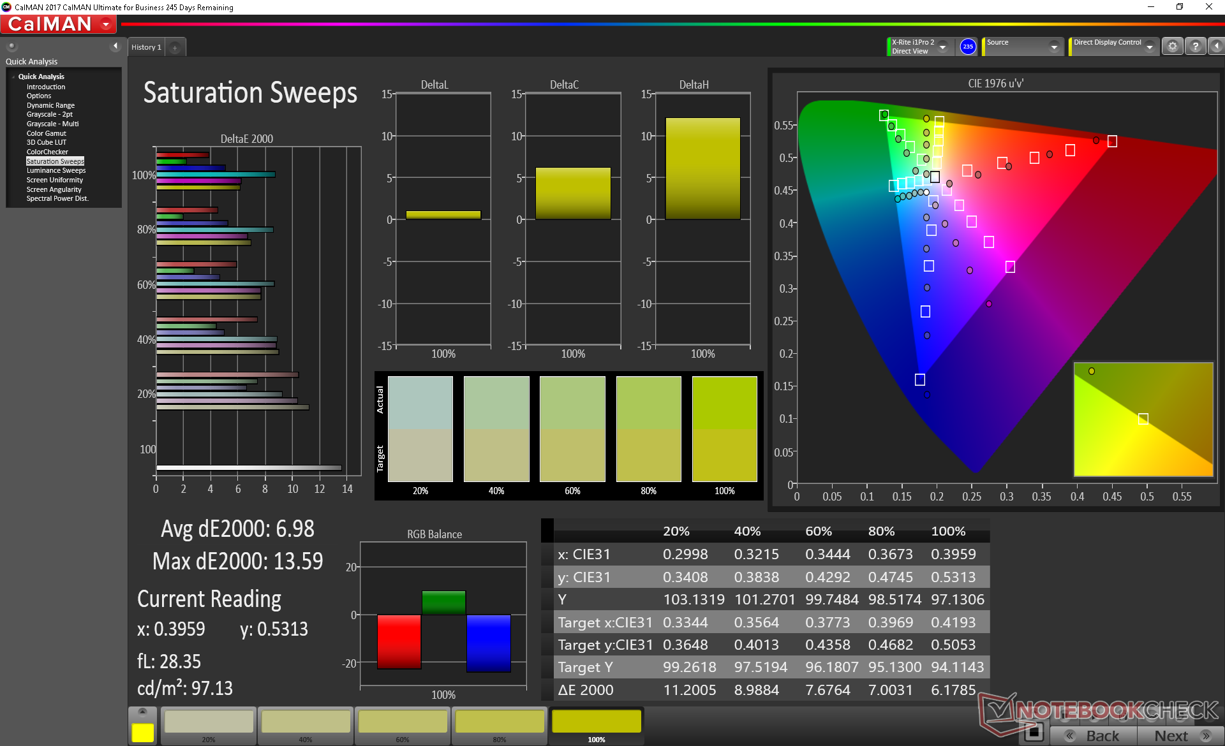Open ColorChecker in the workflow list

(x=47, y=152)
